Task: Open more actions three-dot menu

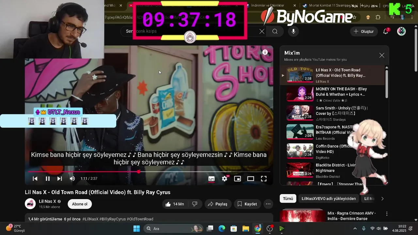Action: coord(268,204)
